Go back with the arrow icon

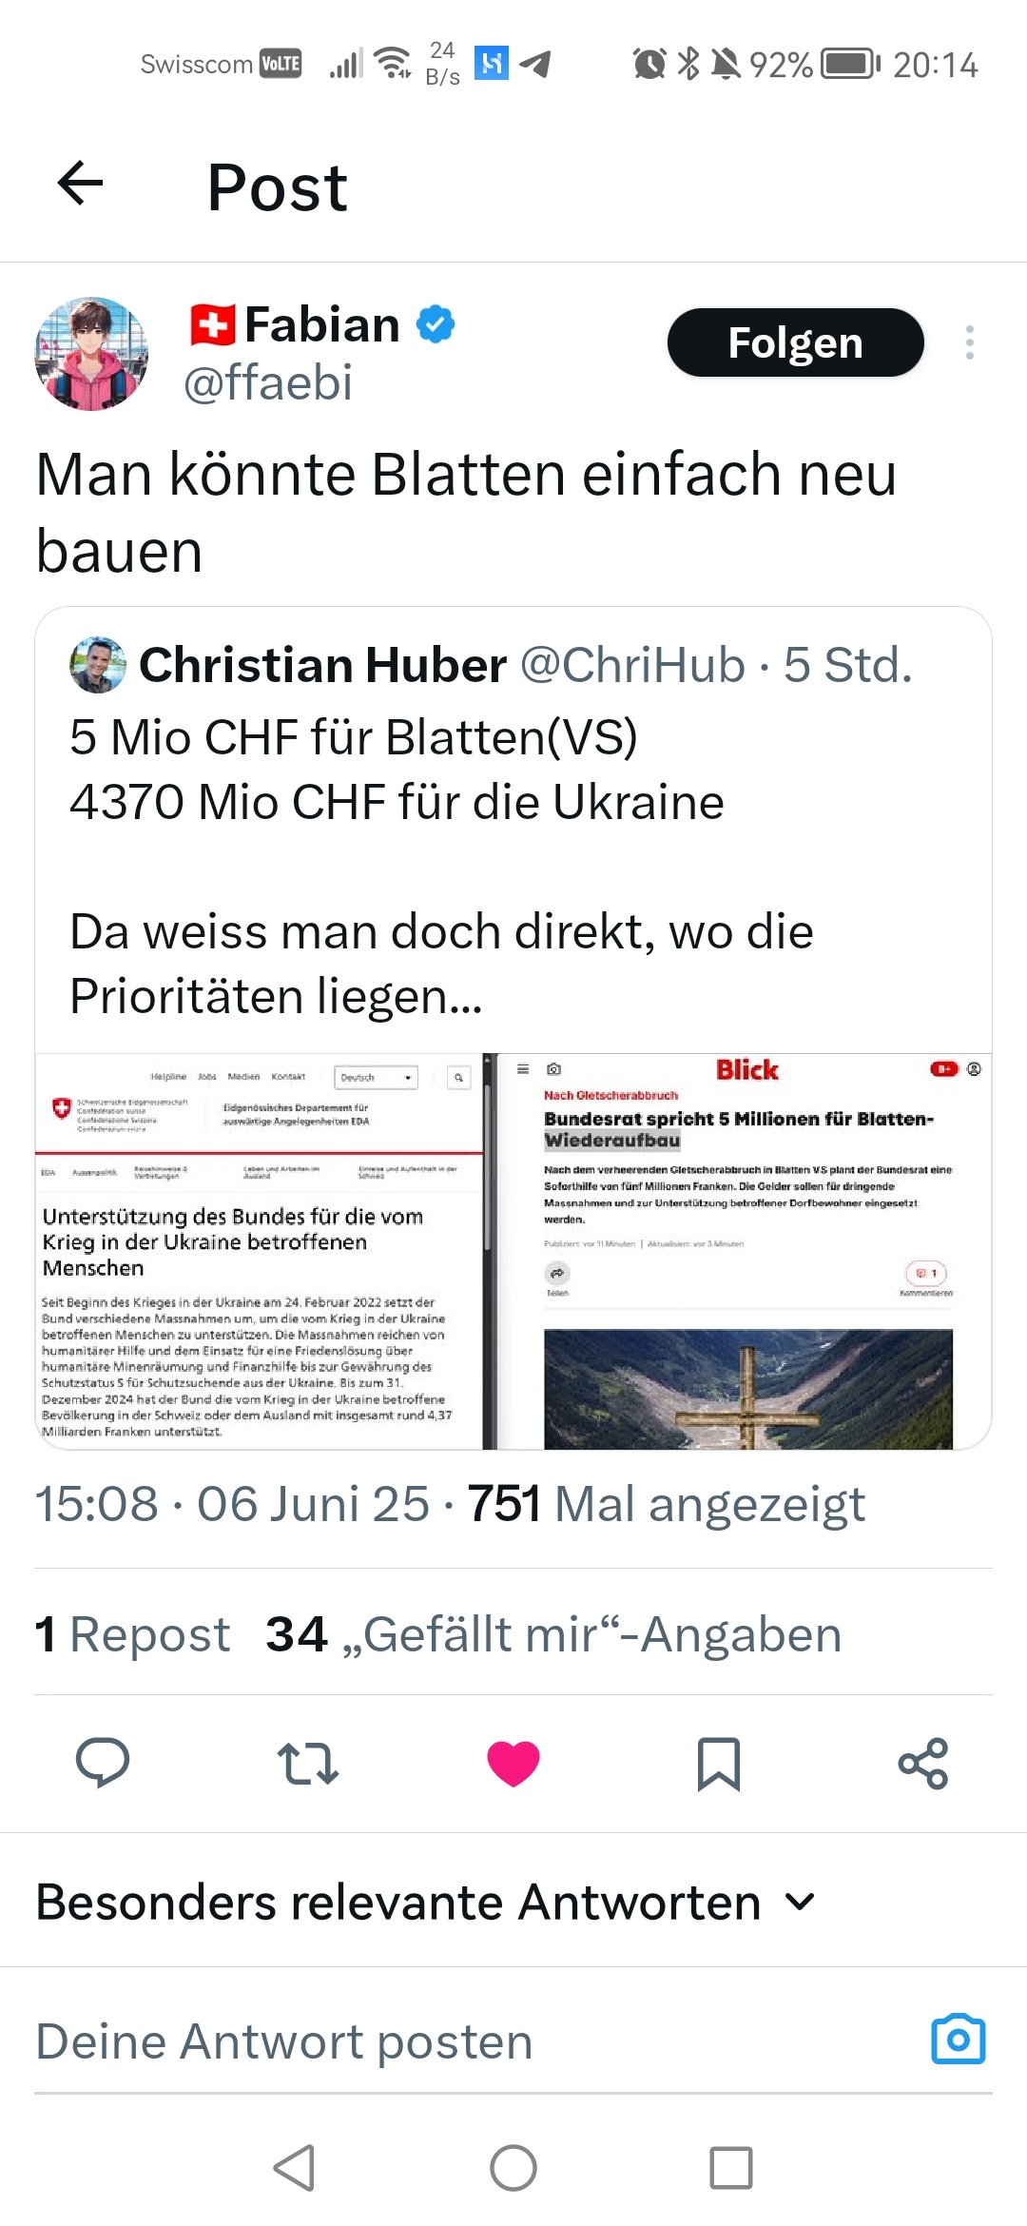pyautogui.click(x=80, y=184)
